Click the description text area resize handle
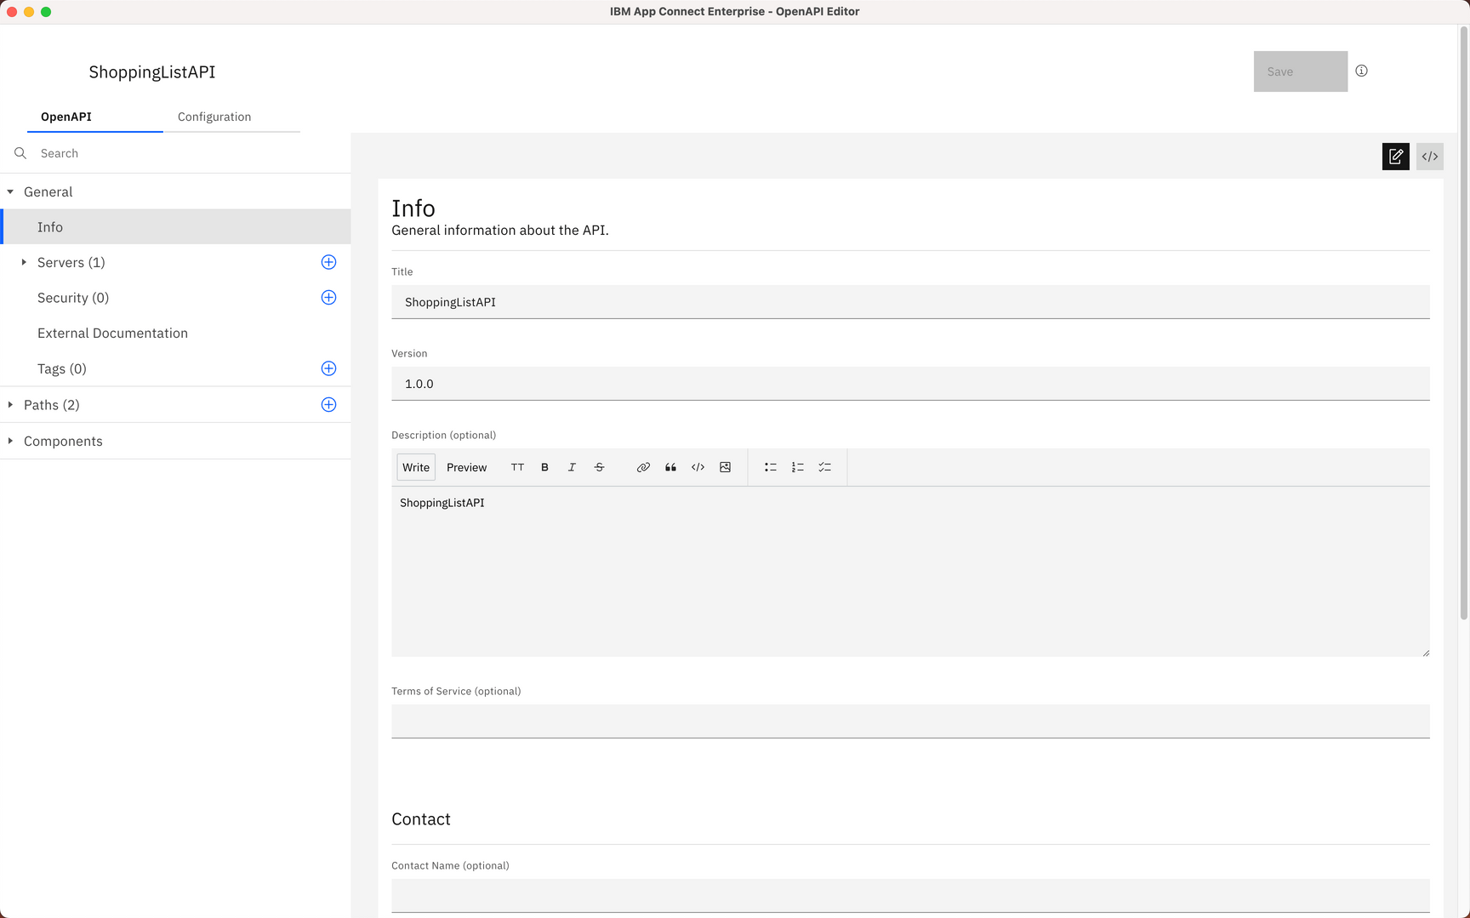The width and height of the screenshot is (1470, 918). pyautogui.click(x=1426, y=653)
